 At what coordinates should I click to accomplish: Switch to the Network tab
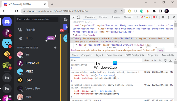click(128, 17)
